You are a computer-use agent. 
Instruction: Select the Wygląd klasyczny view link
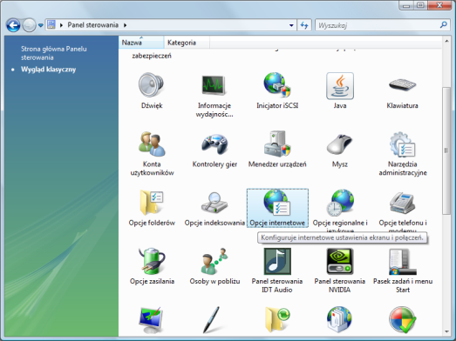(48, 70)
